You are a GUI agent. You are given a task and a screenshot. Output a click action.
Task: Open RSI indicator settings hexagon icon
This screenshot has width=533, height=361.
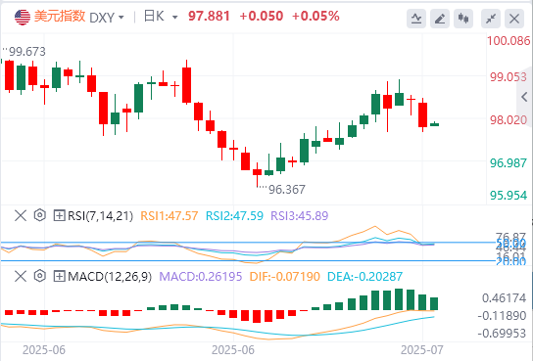(40, 215)
